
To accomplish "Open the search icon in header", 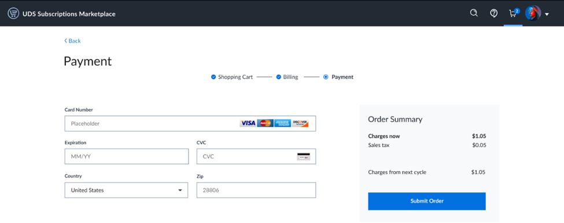I will click(x=474, y=13).
